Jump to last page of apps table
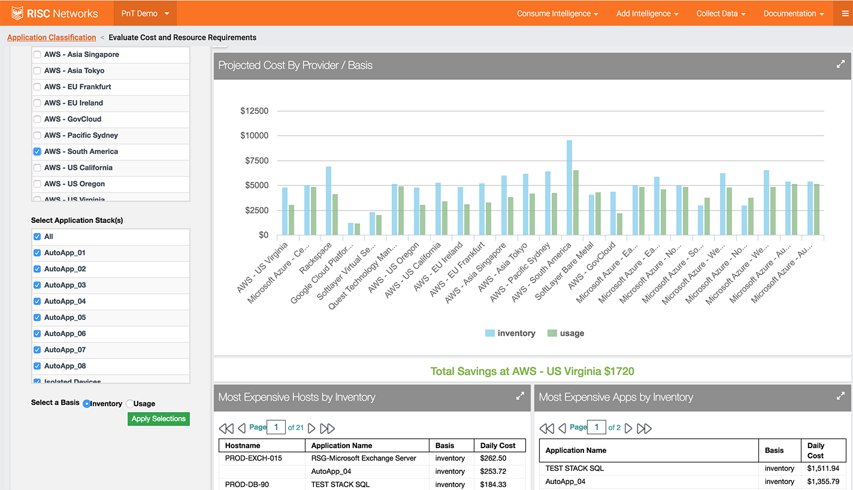 (644, 428)
